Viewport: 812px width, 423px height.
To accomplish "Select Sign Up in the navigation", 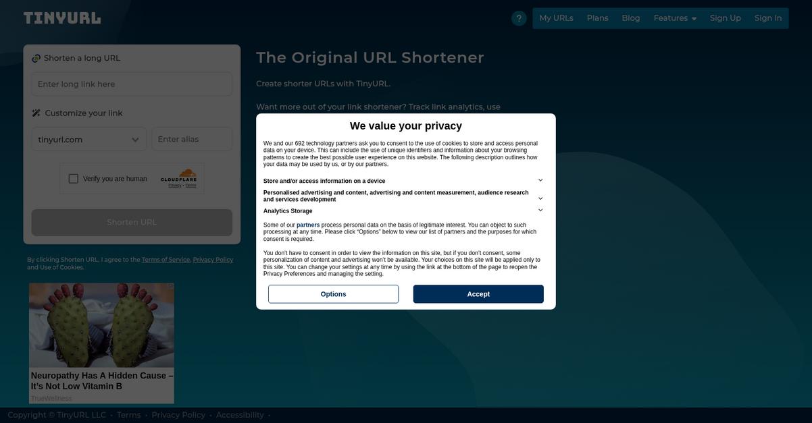I will pos(726,18).
